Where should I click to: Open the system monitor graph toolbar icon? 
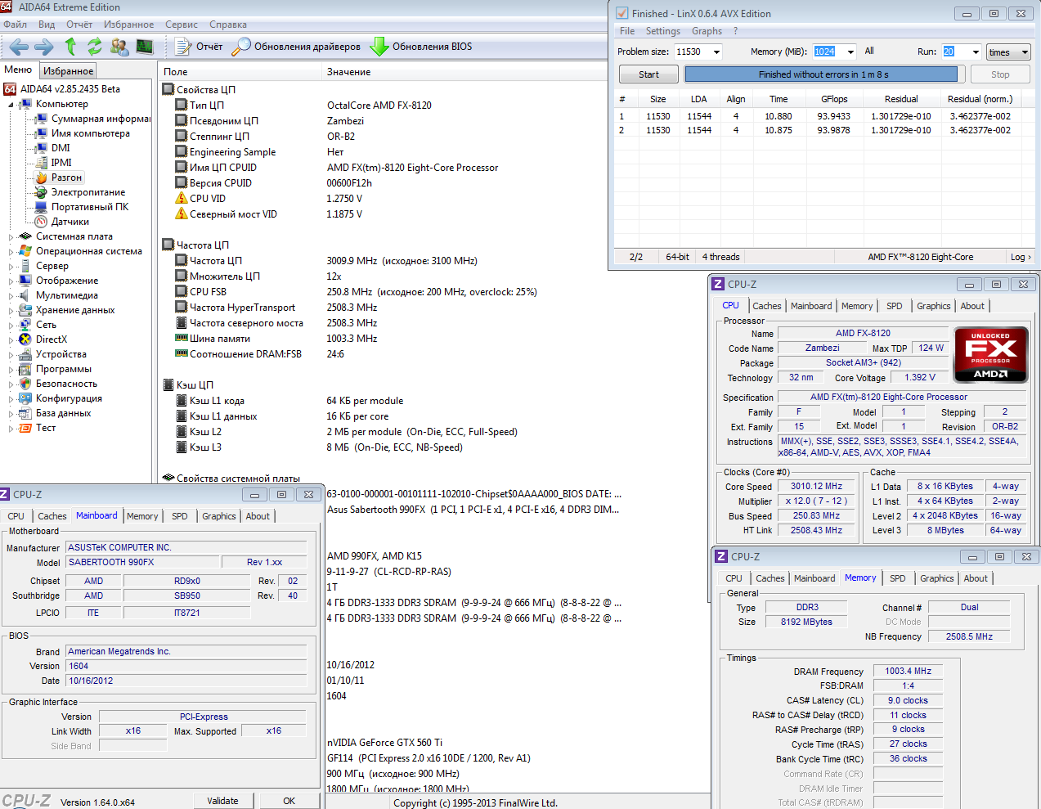tap(145, 47)
